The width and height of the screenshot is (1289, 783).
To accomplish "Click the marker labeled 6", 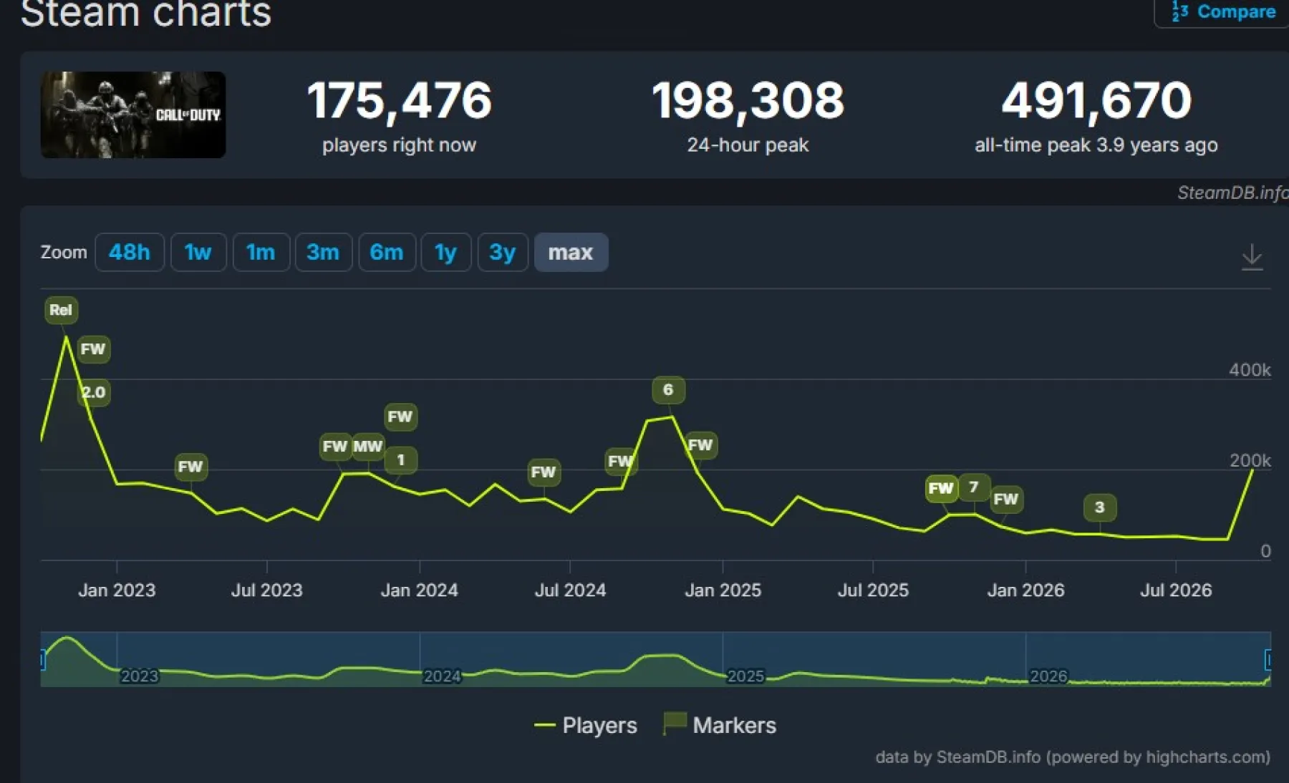I will coord(668,389).
